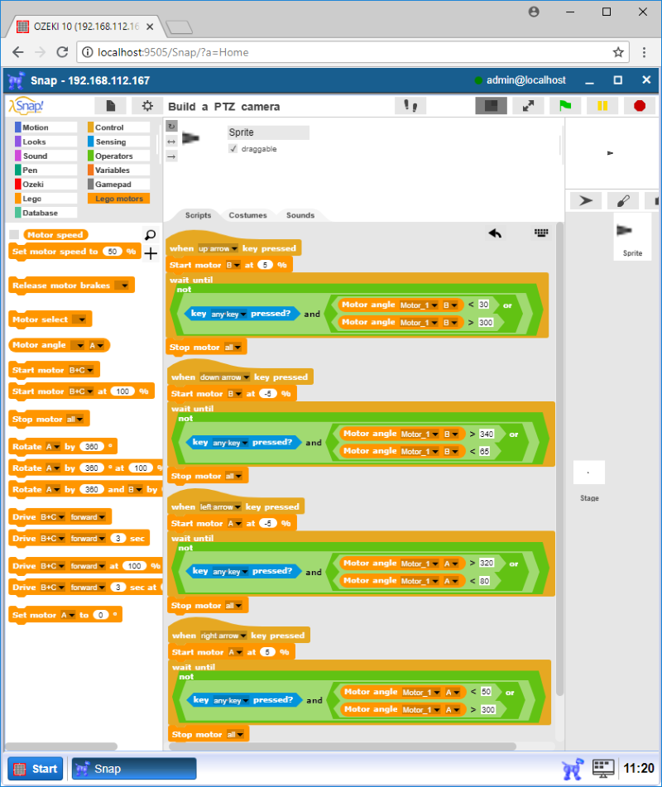Edit the sprite name field
662x787 pixels.
(x=268, y=132)
